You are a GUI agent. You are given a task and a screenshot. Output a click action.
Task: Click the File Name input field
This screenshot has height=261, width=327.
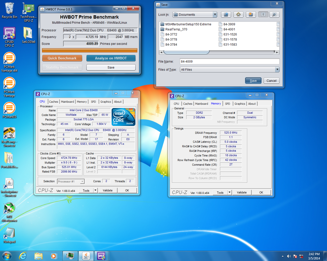229,61
